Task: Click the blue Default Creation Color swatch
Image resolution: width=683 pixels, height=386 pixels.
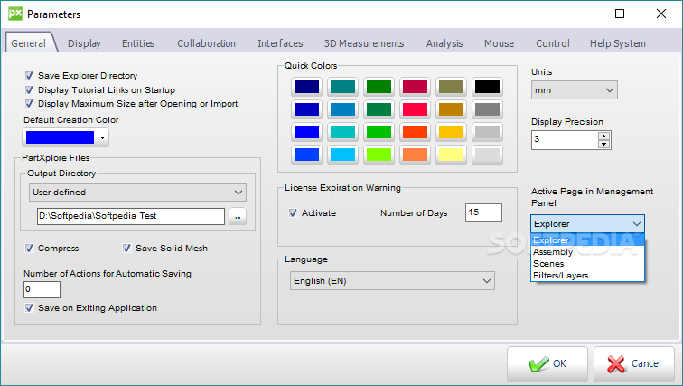Action: click(x=61, y=137)
